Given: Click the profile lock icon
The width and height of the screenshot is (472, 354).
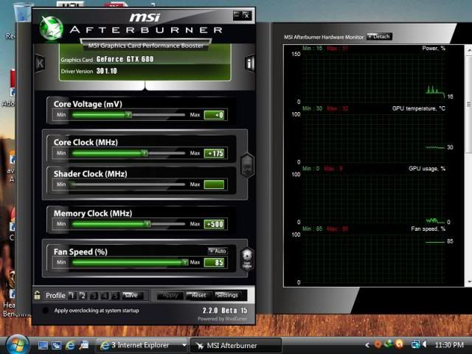Looking at the screenshot, I should pyautogui.click(x=38, y=295).
